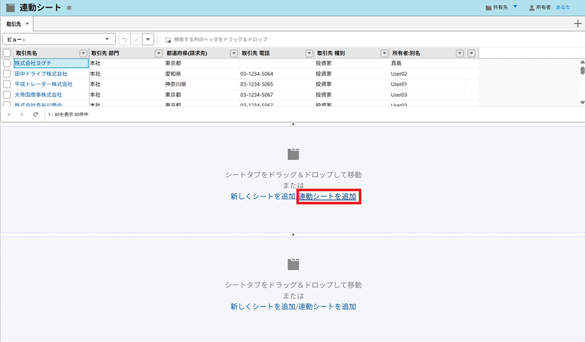Open settings gear next to 連動シート title
The width and height of the screenshot is (585, 342).
(69, 8)
